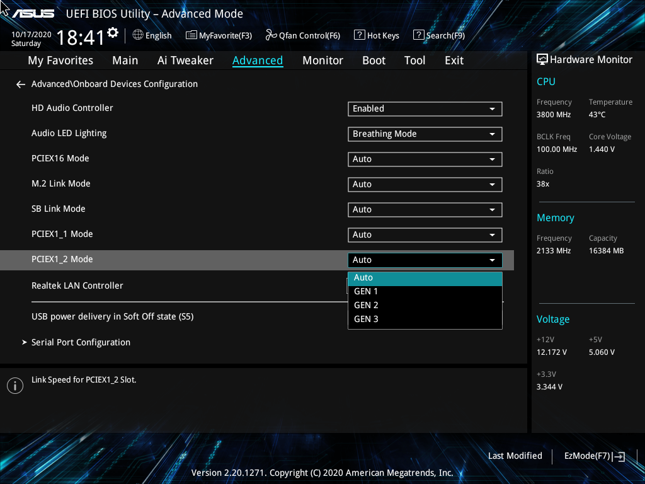This screenshot has width=645, height=484.
Task: Open the Exit tab
Action: point(454,60)
